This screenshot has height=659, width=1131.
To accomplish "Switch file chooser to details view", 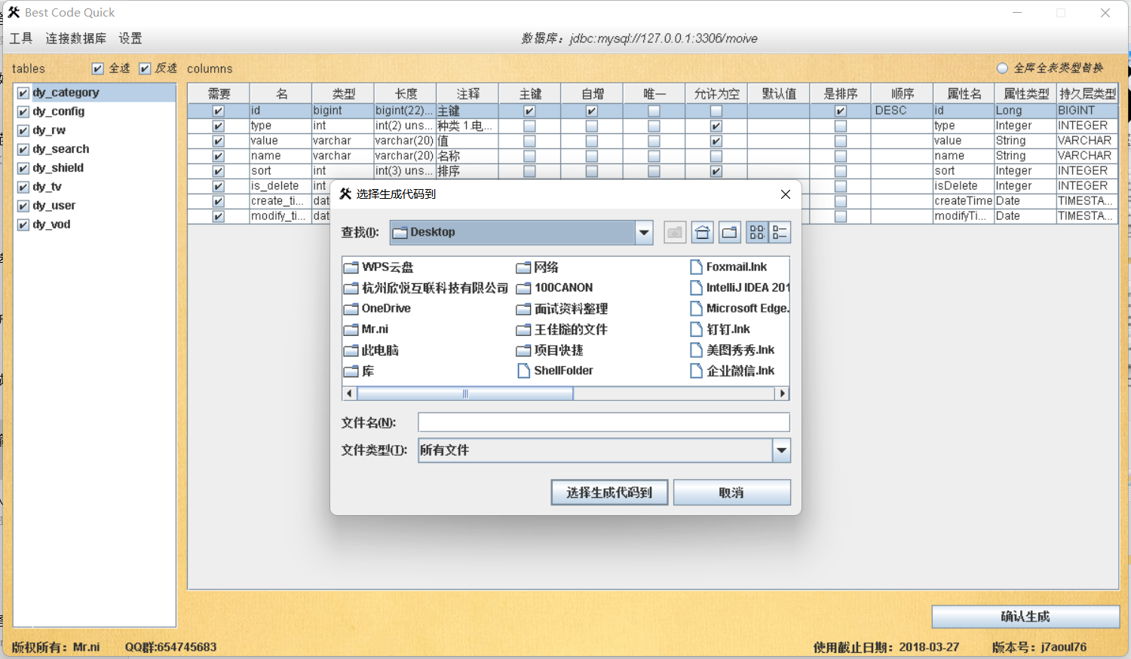I will 780,233.
